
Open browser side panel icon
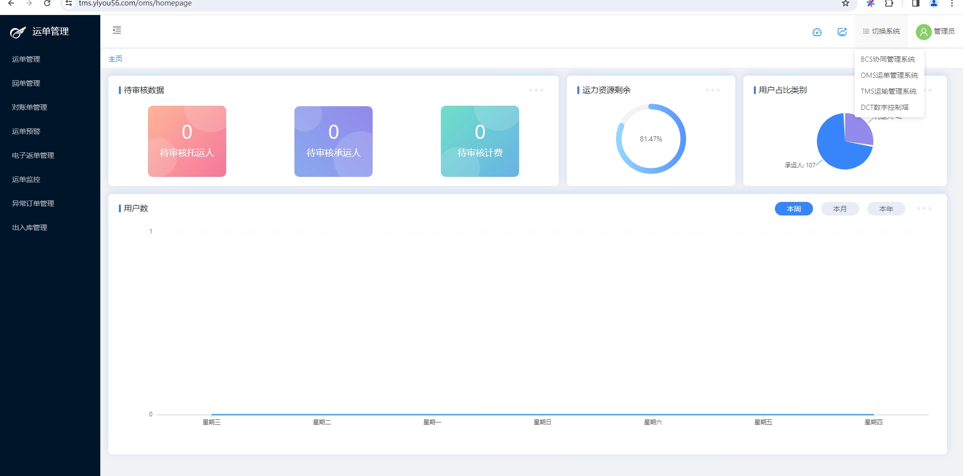916,3
